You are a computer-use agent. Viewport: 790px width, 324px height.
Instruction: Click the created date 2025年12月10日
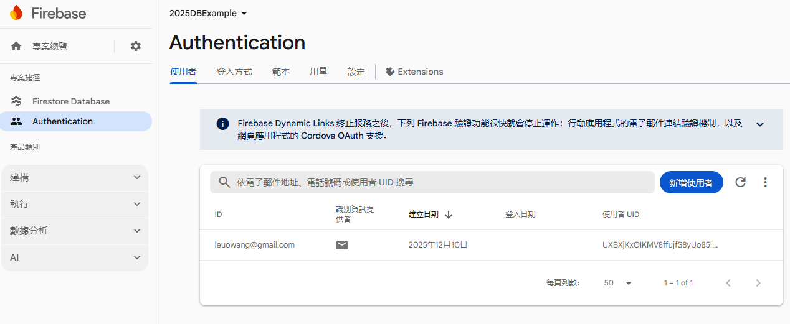tap(438, 245)
